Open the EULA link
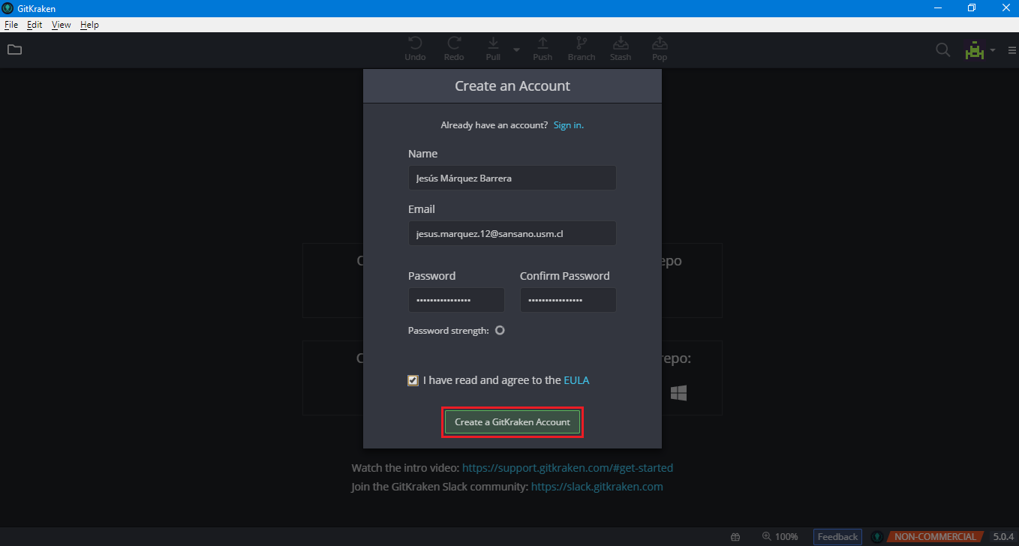This screenshot has width=1019, height=546. [x=576, y=380]
